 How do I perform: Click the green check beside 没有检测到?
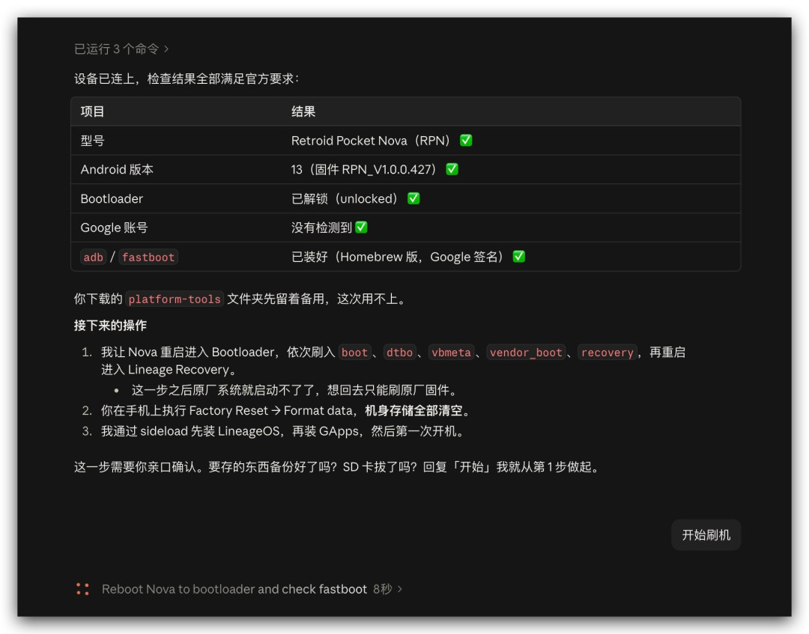pyautogui.click(x=361, y=228)
